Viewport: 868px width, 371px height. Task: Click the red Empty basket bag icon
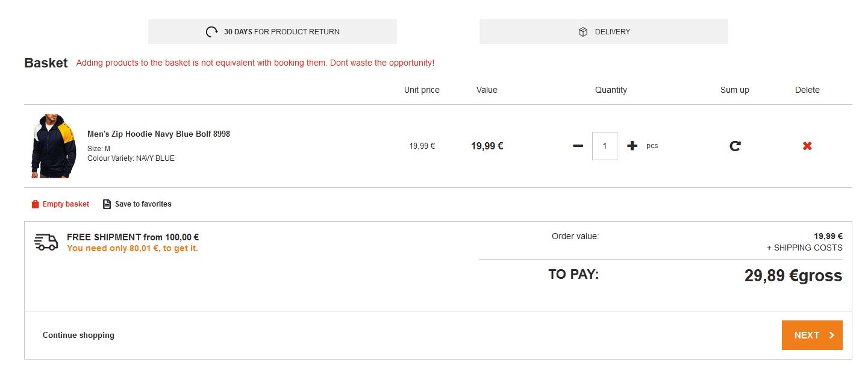pos(35,204)
